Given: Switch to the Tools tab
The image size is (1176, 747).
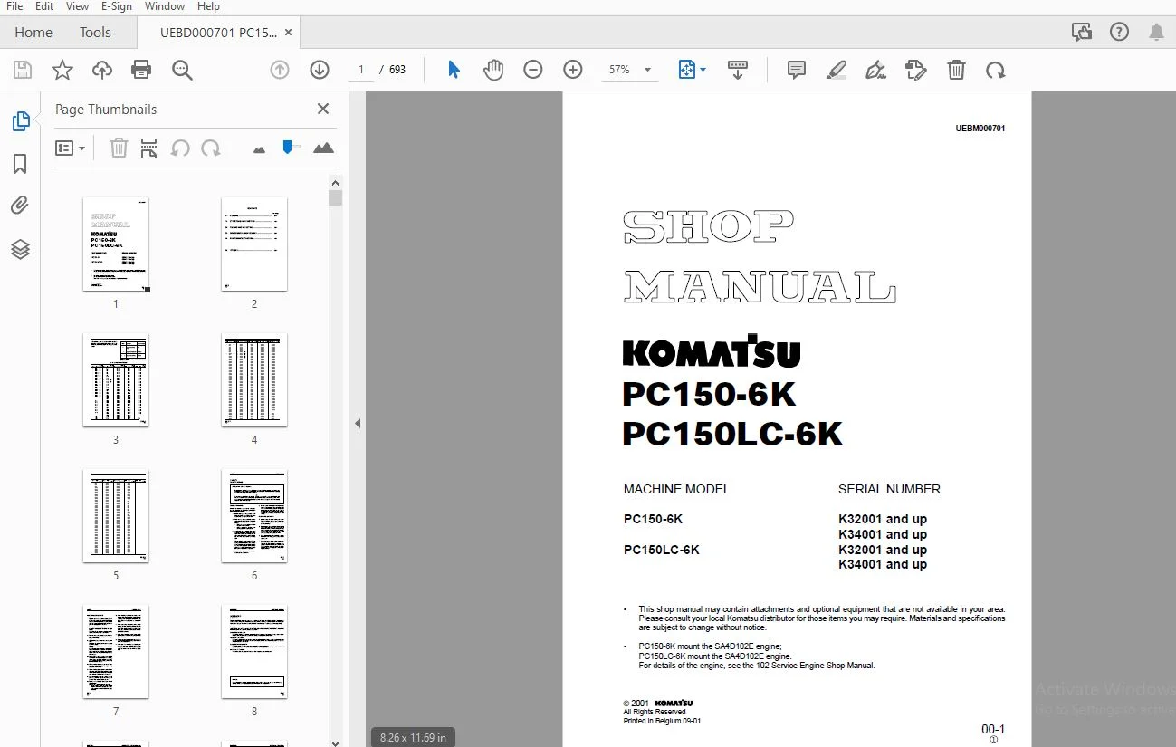Looking at the screenshot, I should 95,32.
